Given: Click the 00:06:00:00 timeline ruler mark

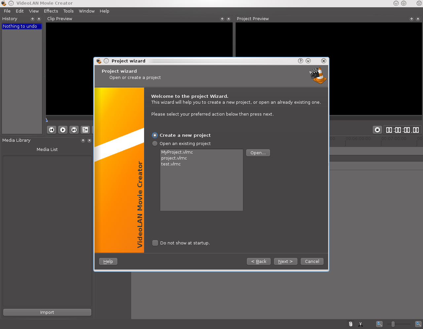Looking at the screenshot, I should [358, 139].
